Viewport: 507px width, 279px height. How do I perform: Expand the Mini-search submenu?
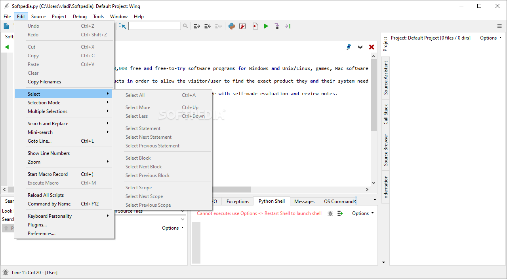tap(64, 132)
